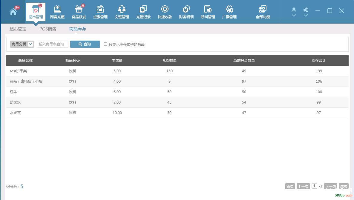354x200 pixels.
Task: Open 广播管理 broadcast icon
Action: [229, 12]
